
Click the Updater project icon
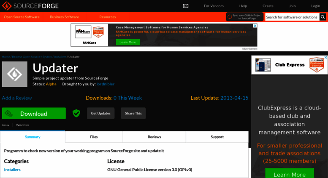coord(15,74)
